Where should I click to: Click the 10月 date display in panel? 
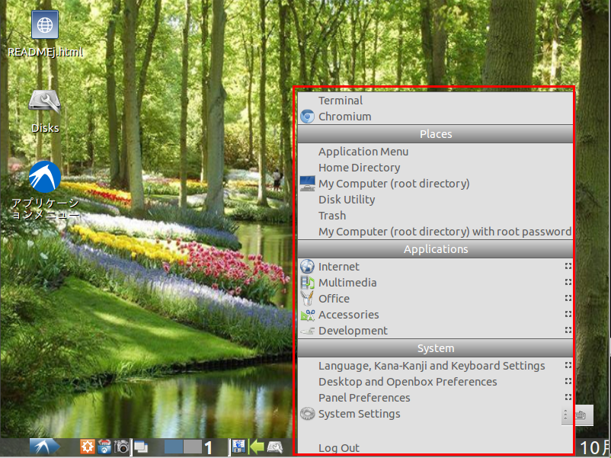[595, 447]
